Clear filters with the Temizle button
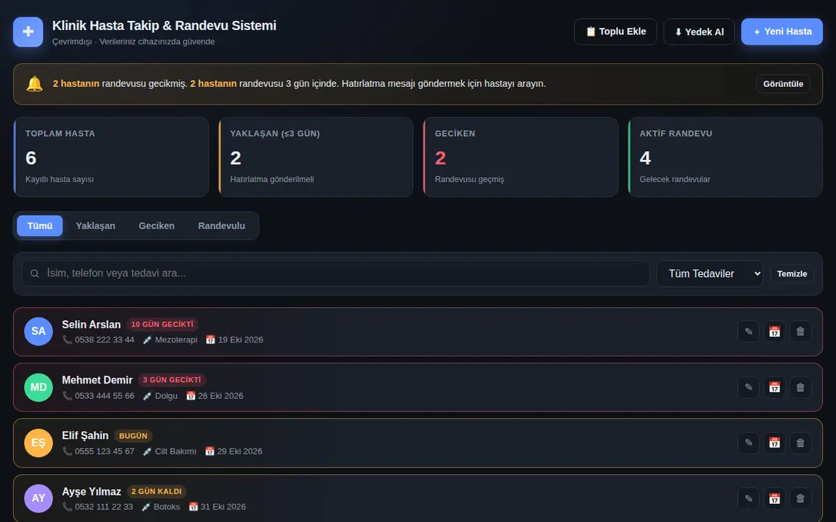 (792, 274)
